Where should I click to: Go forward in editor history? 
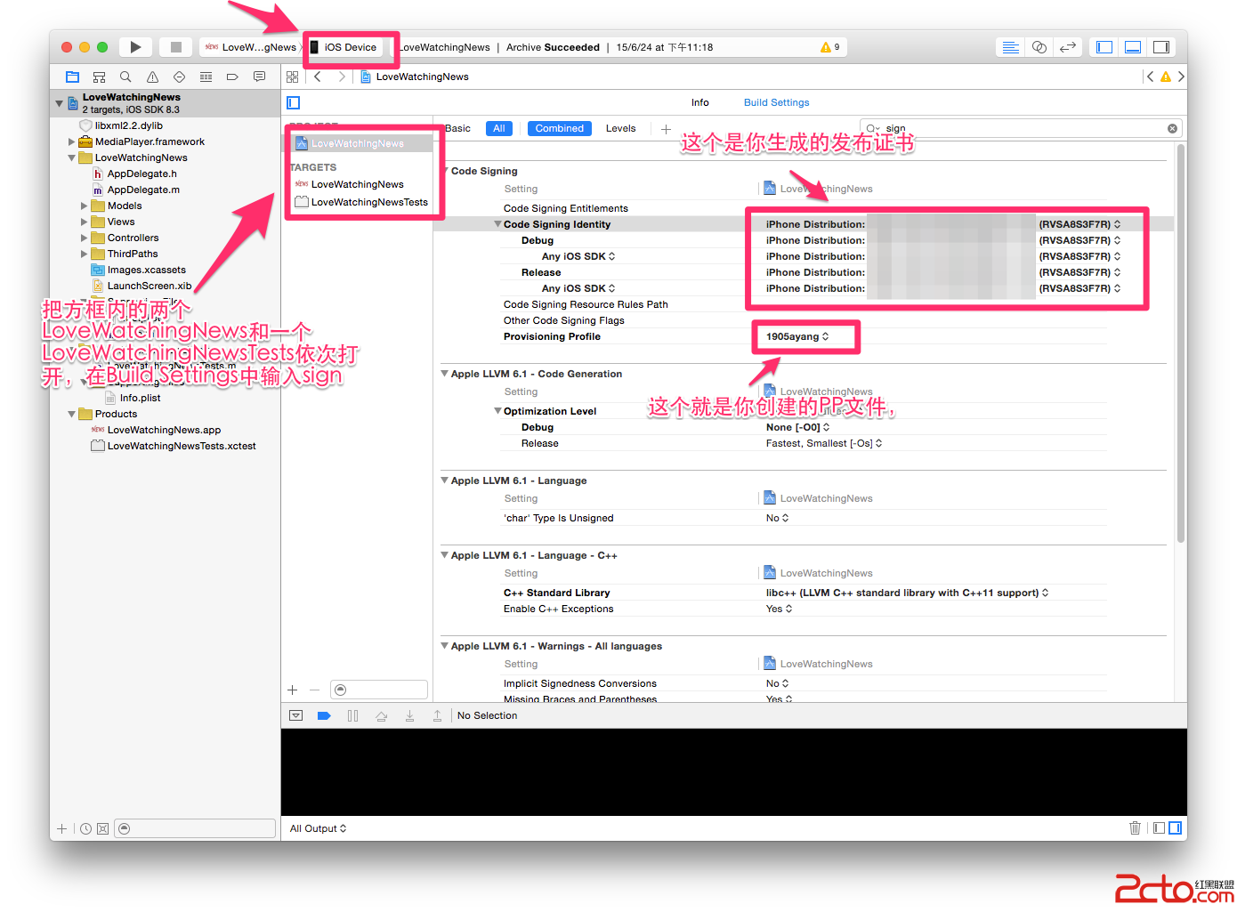(342, 77)
